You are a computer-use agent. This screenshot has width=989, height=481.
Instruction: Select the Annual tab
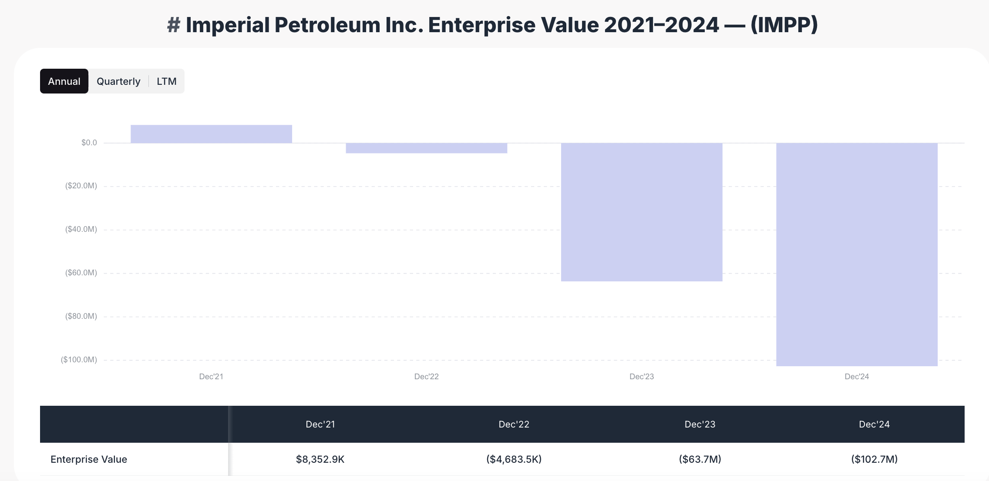pos(64,81)
